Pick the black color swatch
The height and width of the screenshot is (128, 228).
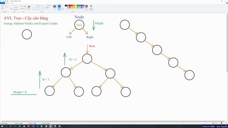coord(66,6)
